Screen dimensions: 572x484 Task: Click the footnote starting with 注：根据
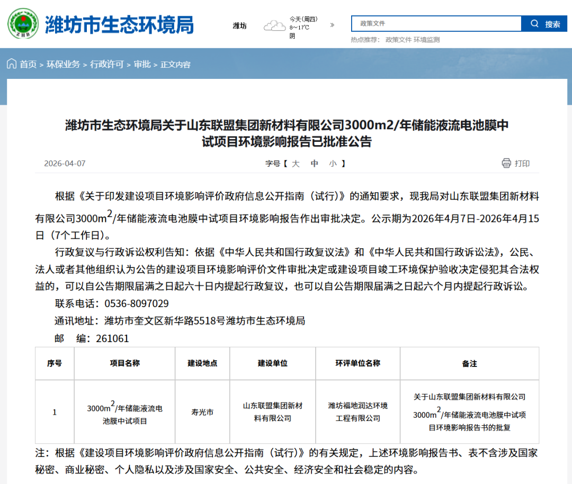pos(287,461)
